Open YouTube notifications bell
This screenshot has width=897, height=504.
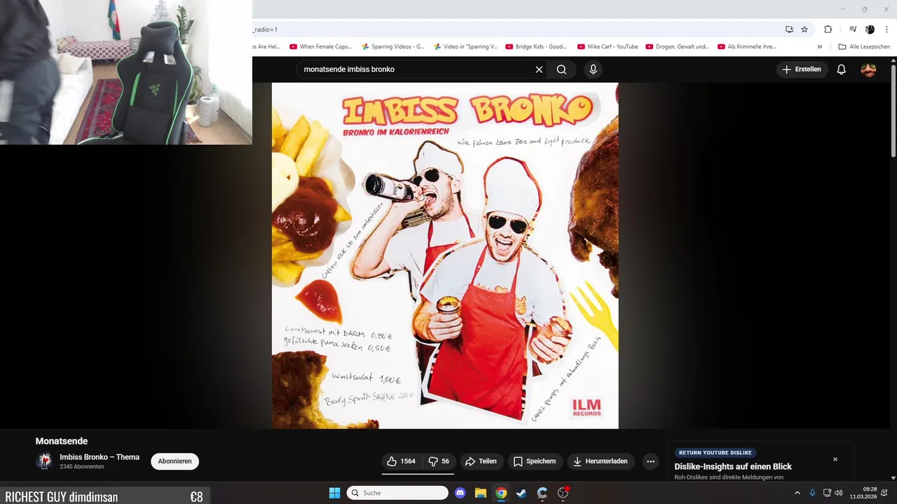pyautogui.click(x=842, y=69)
